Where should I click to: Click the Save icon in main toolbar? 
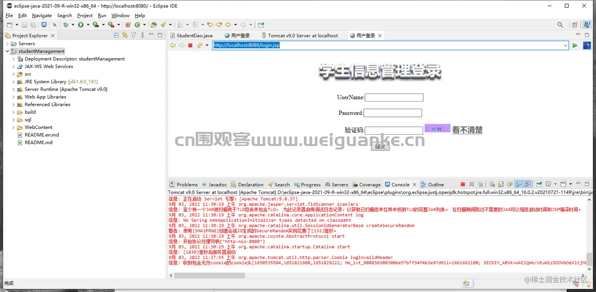(24, 25)
